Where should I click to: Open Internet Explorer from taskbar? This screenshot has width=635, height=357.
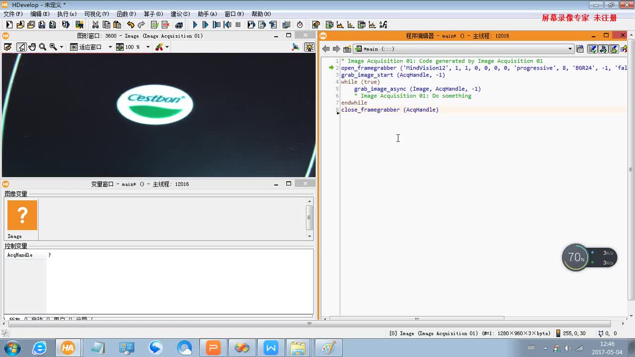(39, 348)
